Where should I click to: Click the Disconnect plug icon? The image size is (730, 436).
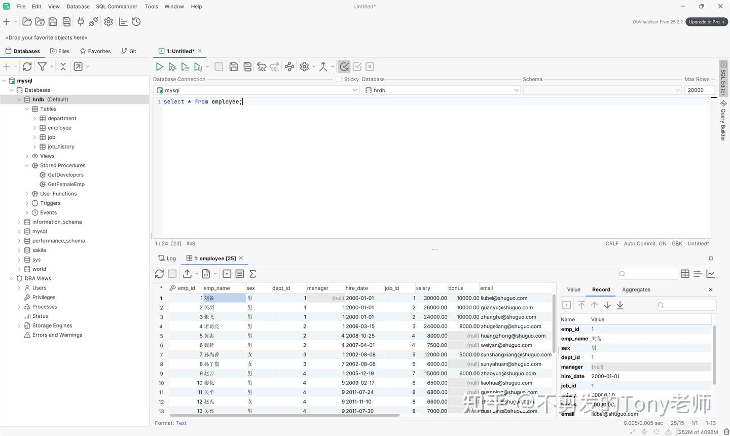(x=94, y=22)
